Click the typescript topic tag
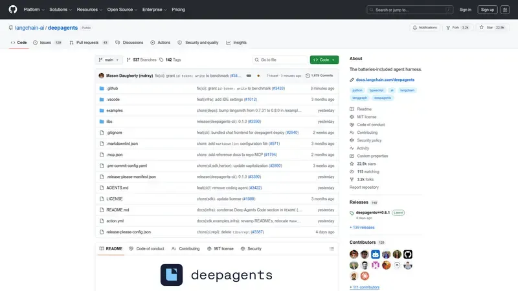The width and height of the screenshot is (518, 291). (x=376, y=90)
